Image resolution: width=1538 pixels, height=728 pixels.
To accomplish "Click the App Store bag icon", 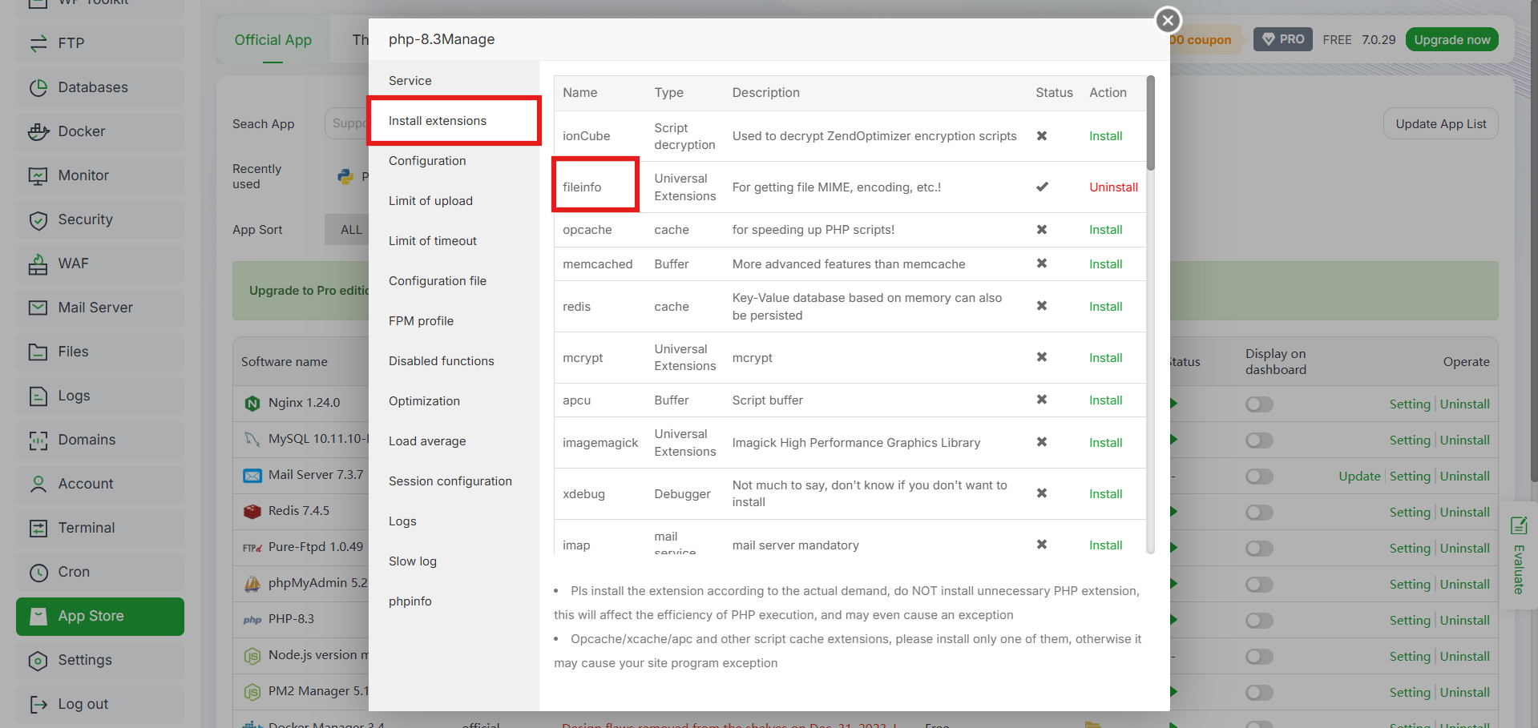I will click(x=38, y=616).
